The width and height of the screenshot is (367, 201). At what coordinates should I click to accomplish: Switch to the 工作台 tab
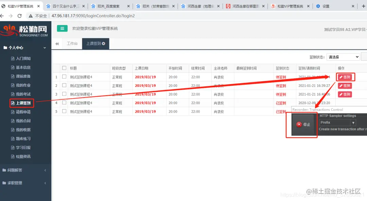pyautogui.click(x=72, y=43)
